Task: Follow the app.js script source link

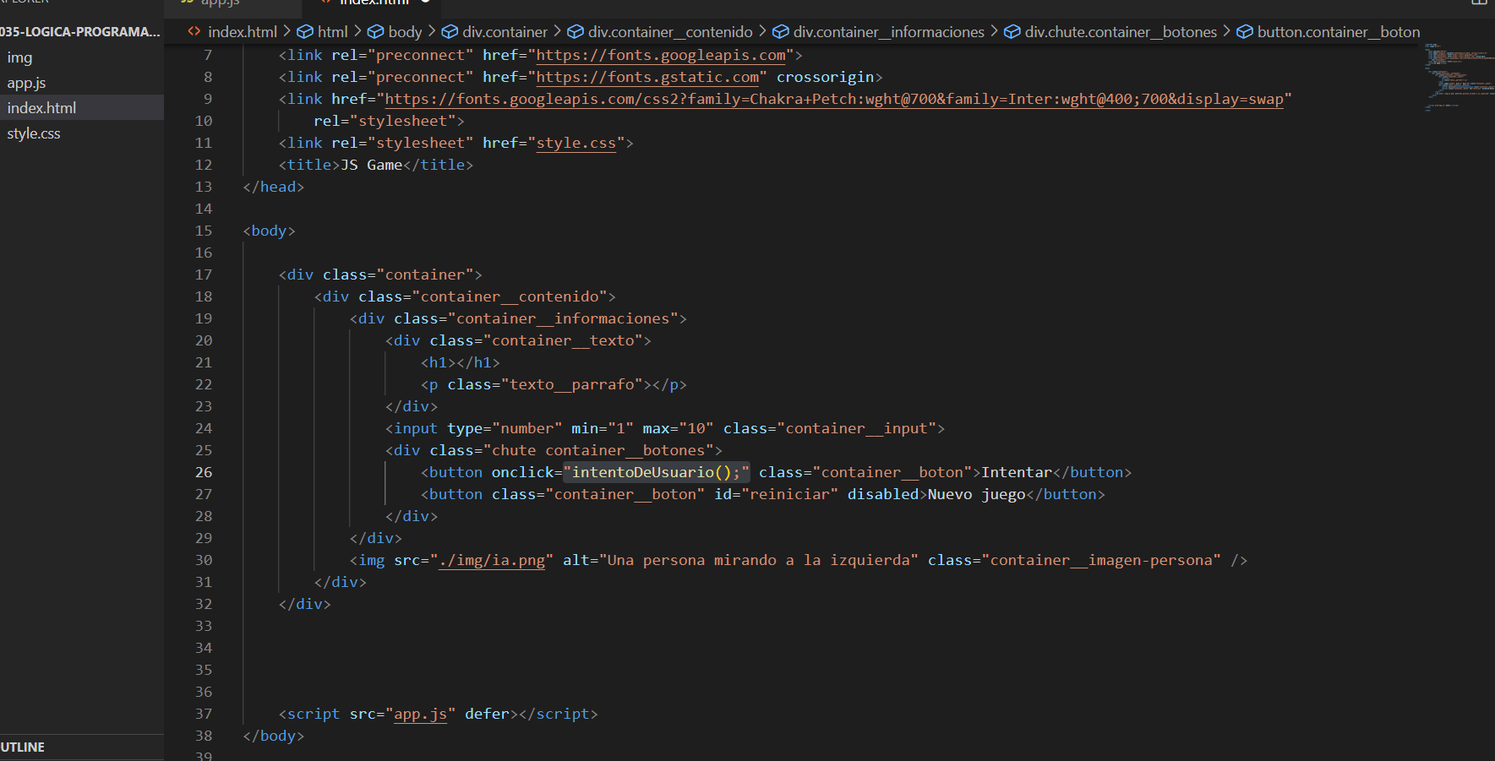Action: point(420,714)
